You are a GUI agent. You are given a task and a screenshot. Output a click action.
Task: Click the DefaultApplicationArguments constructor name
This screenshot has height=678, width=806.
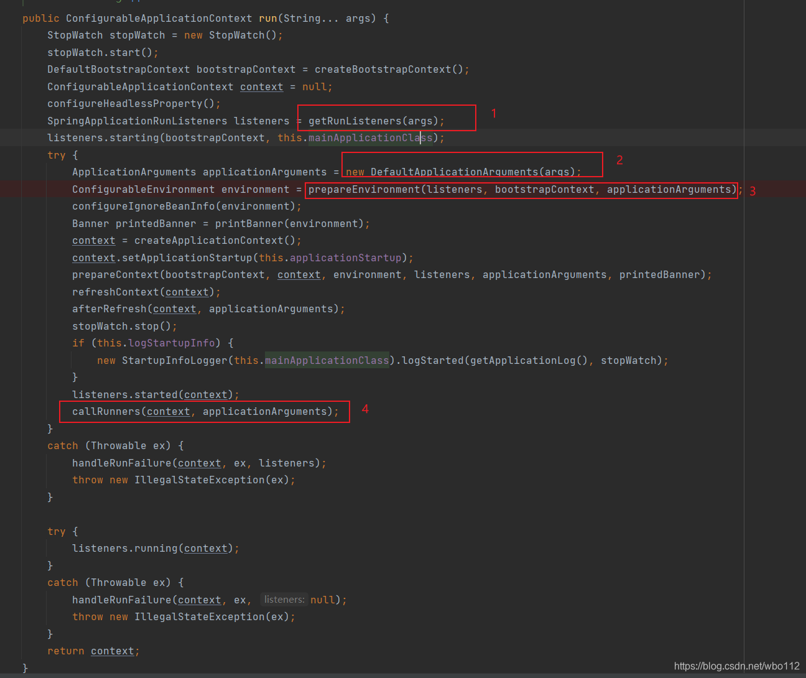coord(454,172)
